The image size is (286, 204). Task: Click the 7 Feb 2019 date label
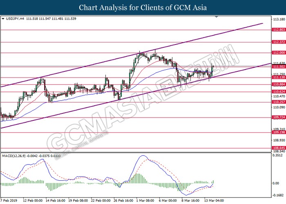point(9,201)
